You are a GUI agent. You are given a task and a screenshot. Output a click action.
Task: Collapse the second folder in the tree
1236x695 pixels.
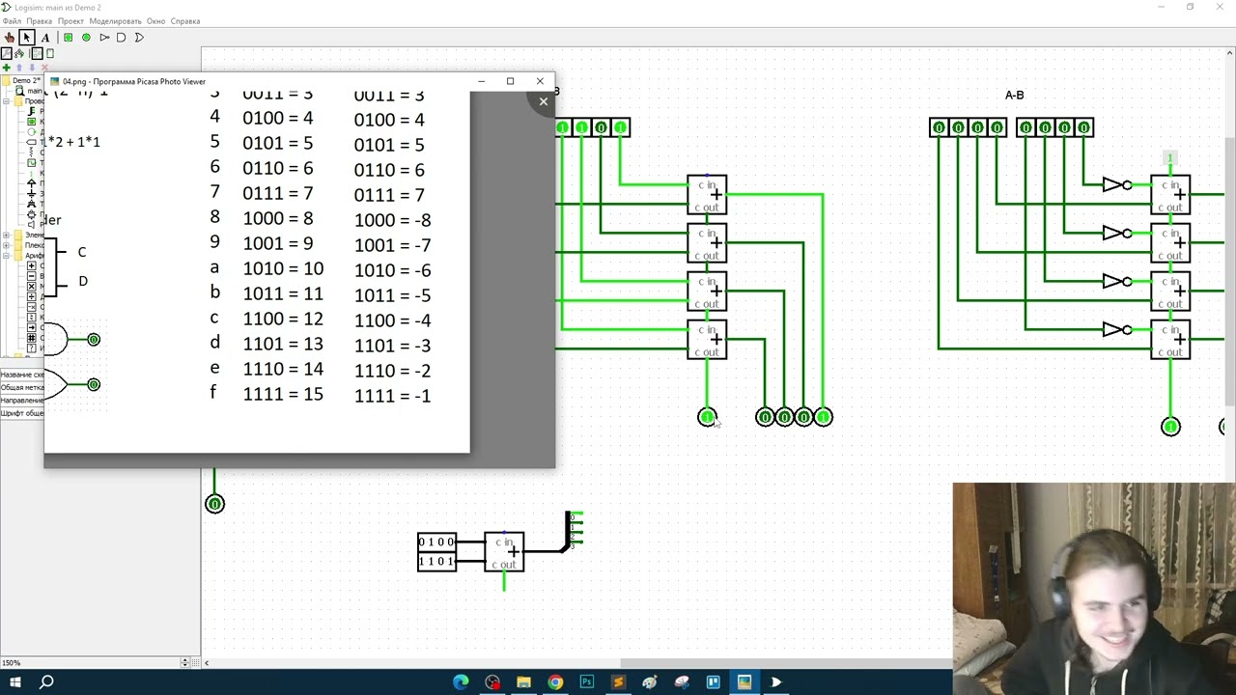coord(6,101)
